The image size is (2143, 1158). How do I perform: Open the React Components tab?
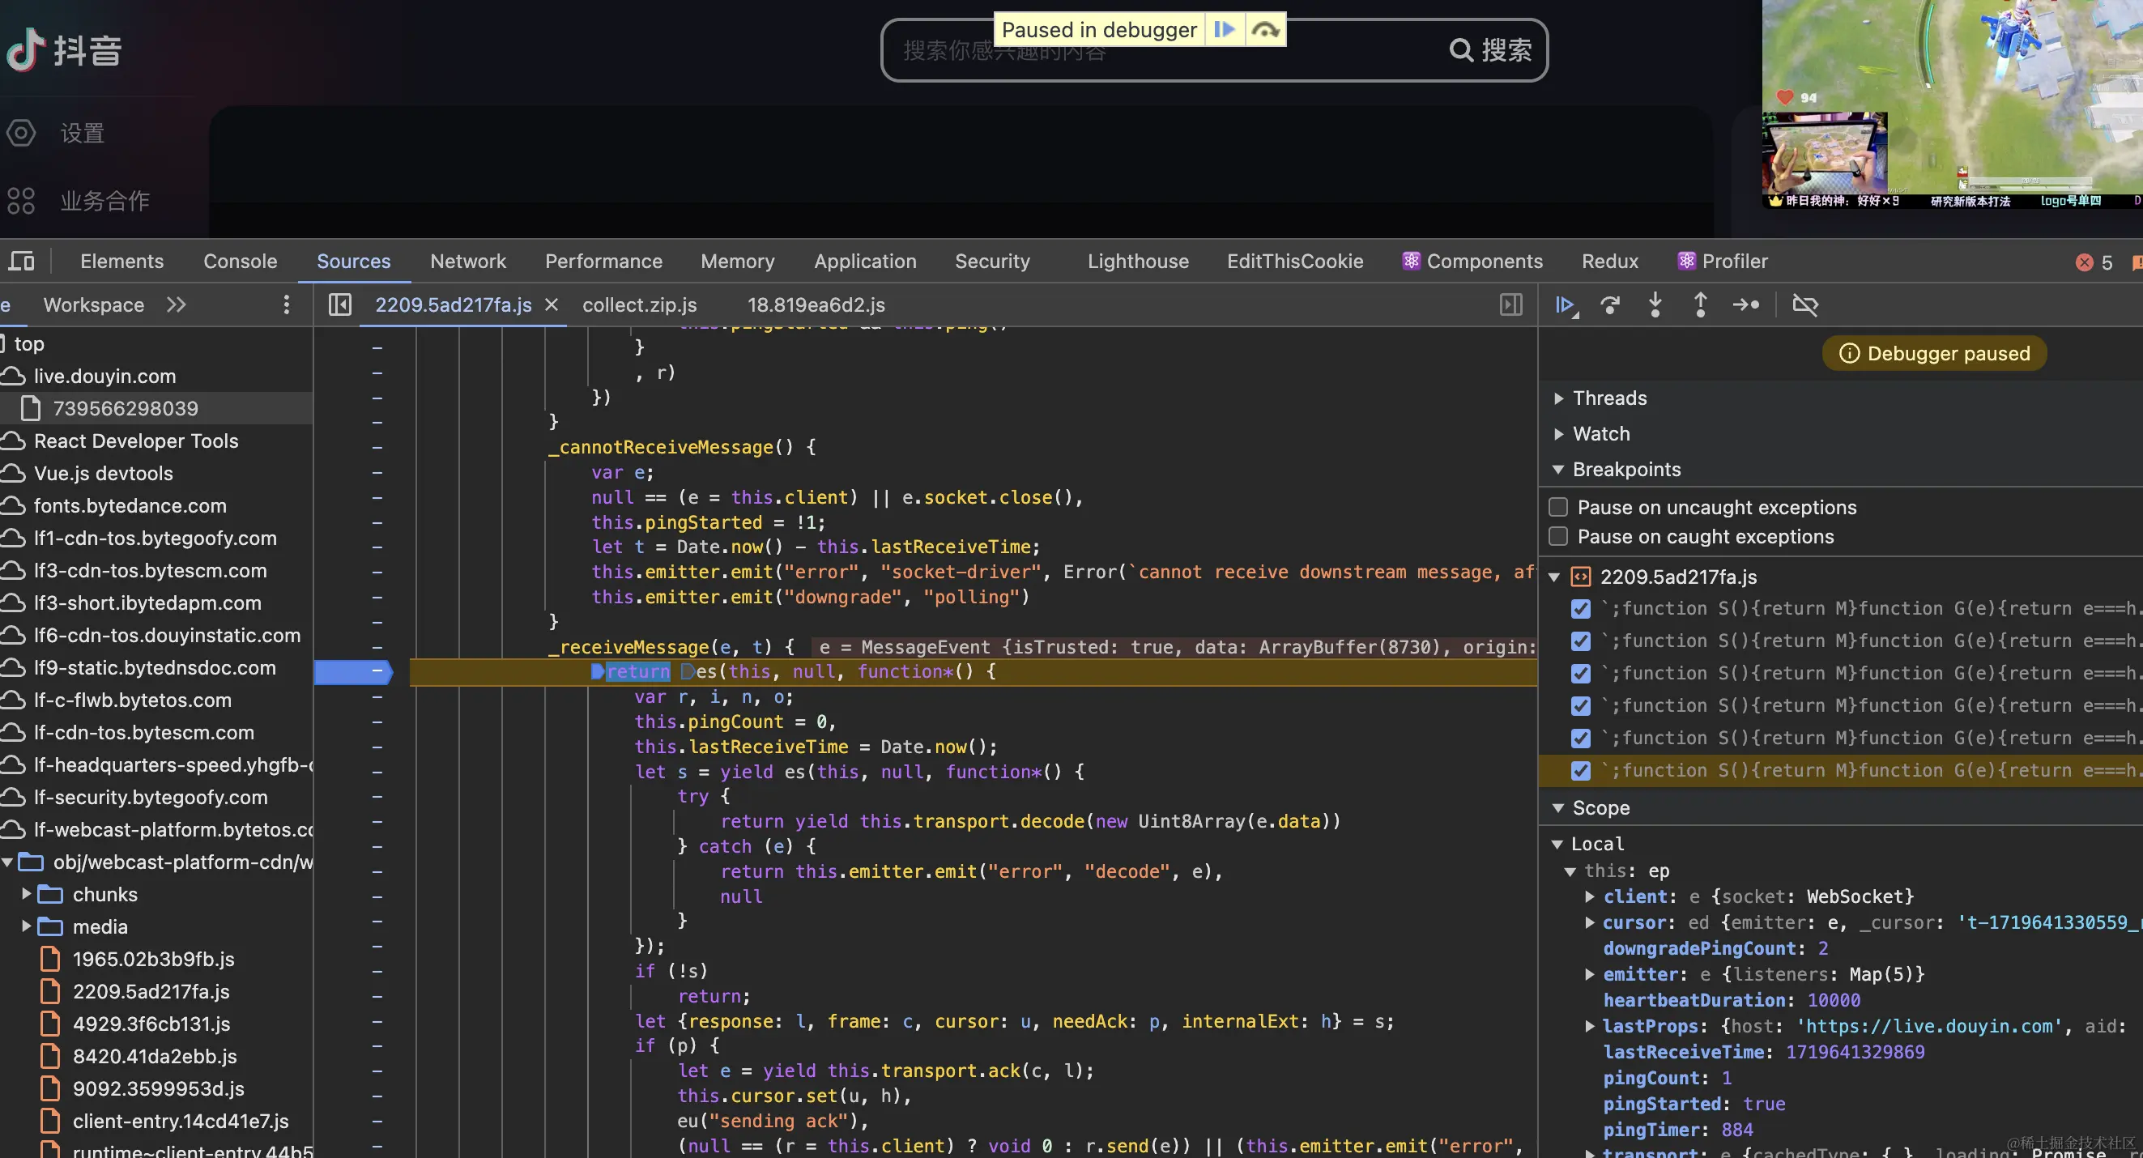pos(1472,262)
